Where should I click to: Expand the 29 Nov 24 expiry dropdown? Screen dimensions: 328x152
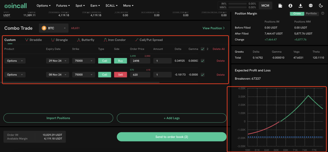coord(57,61)
